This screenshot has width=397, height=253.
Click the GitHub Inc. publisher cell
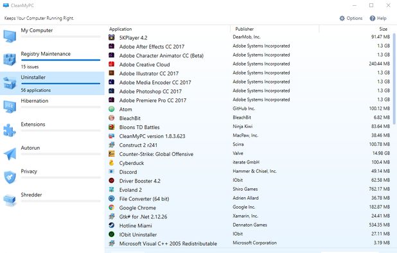point(243,109)
